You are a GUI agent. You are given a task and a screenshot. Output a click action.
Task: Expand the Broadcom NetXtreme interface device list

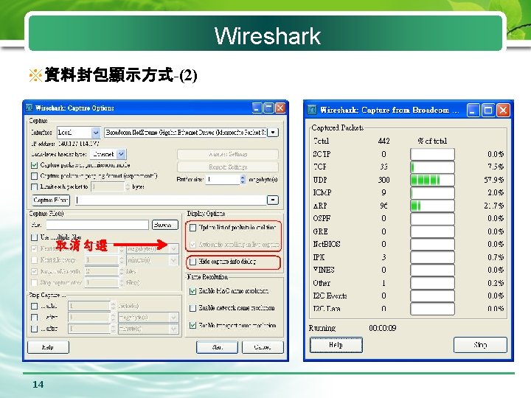coord(273,133)
